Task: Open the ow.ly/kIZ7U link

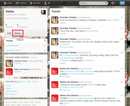Action: (65, 44)
